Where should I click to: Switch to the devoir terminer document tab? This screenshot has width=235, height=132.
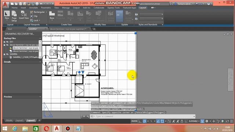coord(68,29)
